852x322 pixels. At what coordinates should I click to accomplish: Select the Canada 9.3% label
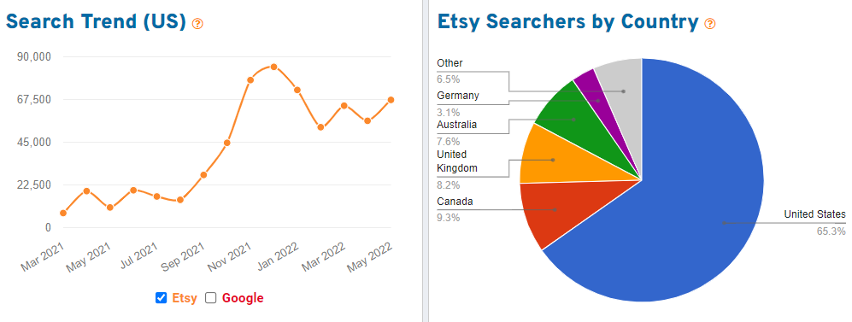(x=455, y=209)
